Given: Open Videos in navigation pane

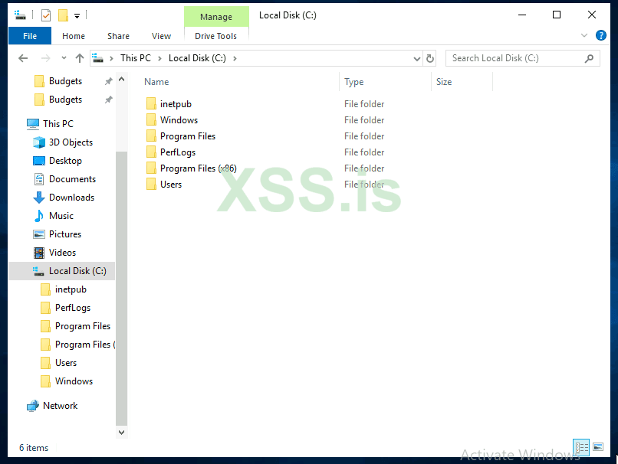Looking at the screenshot, I should click(62, 253).
